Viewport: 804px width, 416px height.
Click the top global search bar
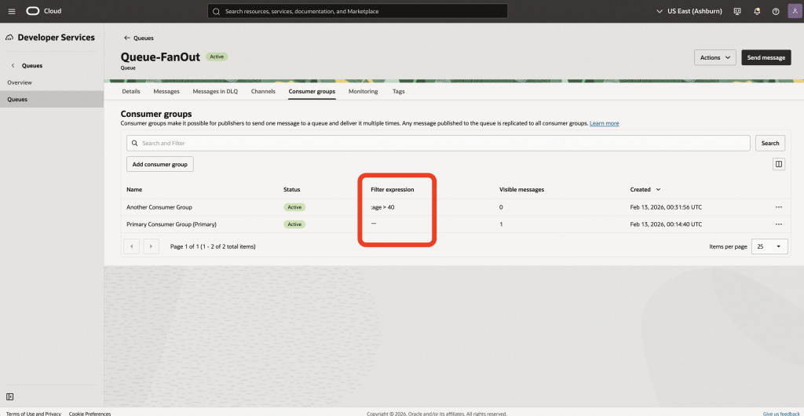tap(357, 11)
